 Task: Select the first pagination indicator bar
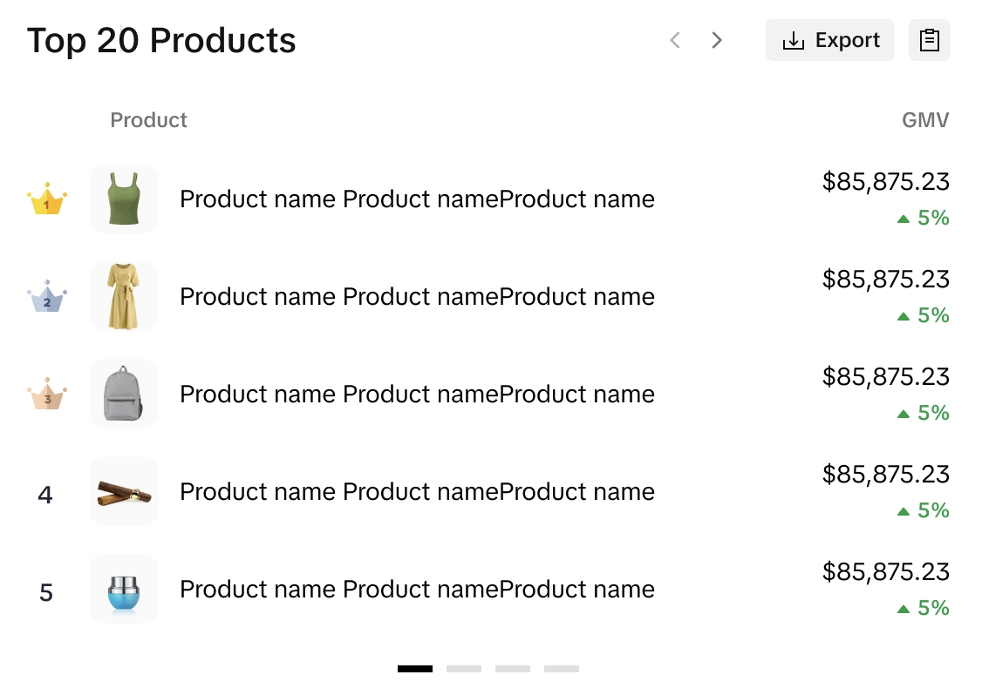[415, 669]
